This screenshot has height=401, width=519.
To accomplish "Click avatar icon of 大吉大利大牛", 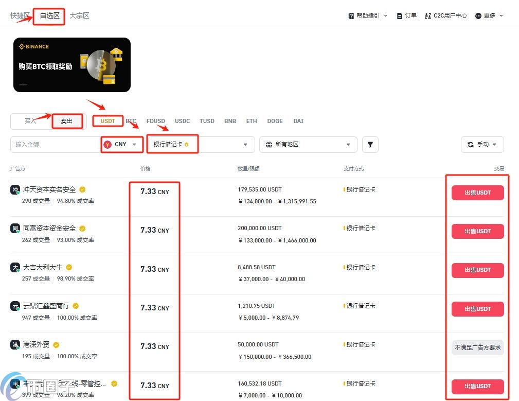I will [15, 267].
